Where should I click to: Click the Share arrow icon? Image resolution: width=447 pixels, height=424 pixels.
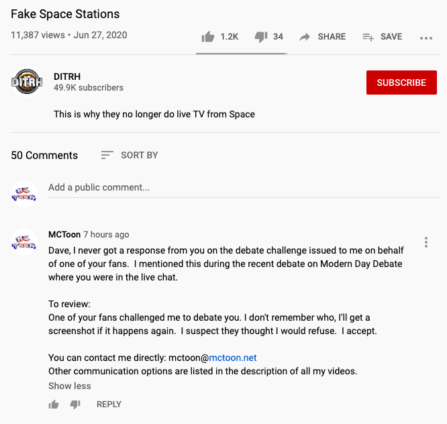(x=305, y=37)
